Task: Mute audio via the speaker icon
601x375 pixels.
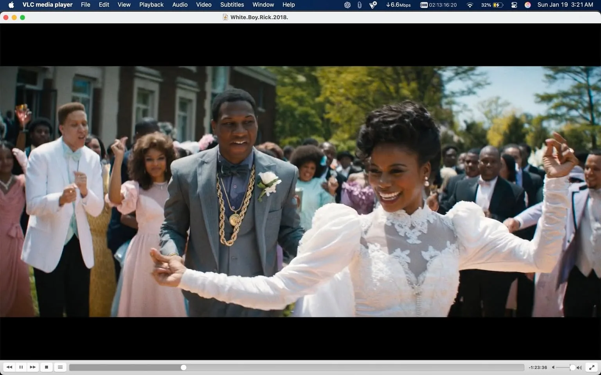Action: point(553,367)
